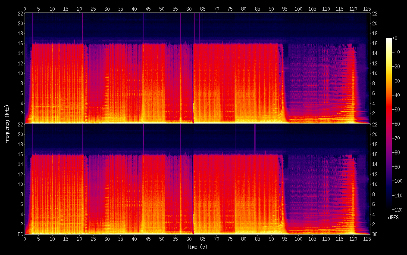
Task: Pick the white top end of the color bar
Action: point(389,40)
